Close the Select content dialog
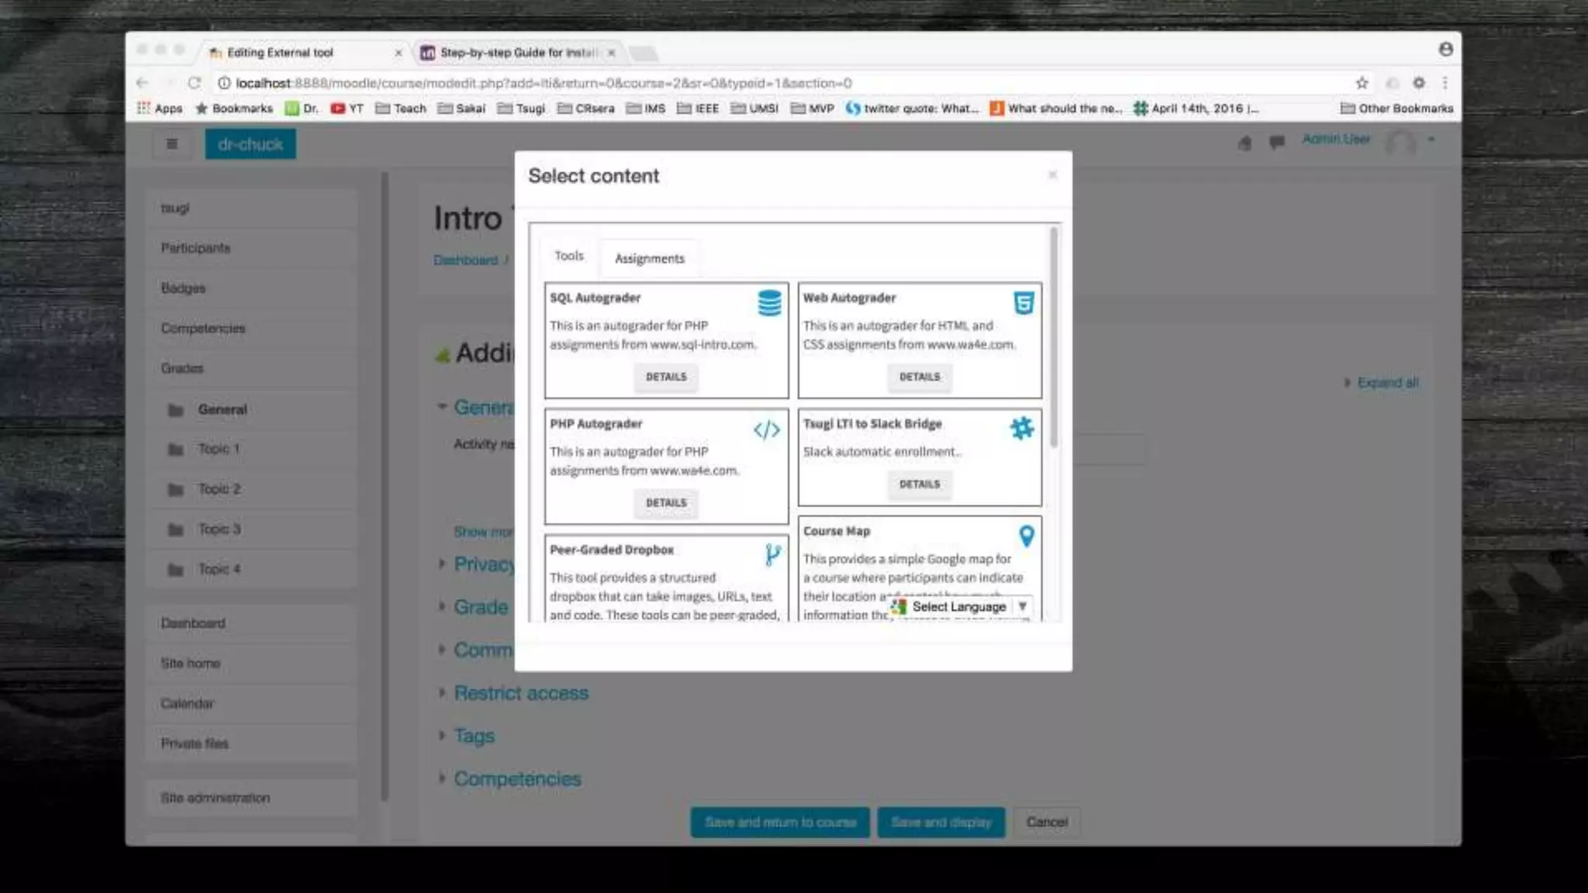This screenshot has height=893, width=1588. [x=1052, y=175]
